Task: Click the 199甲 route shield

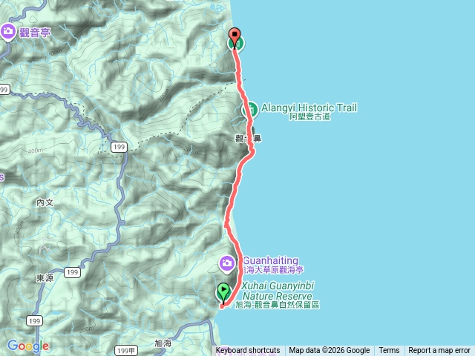Action: click(x=126, y=351)
